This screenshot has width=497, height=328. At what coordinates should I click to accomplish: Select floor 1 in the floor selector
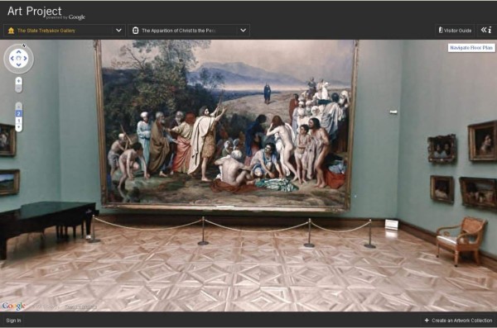19,121
